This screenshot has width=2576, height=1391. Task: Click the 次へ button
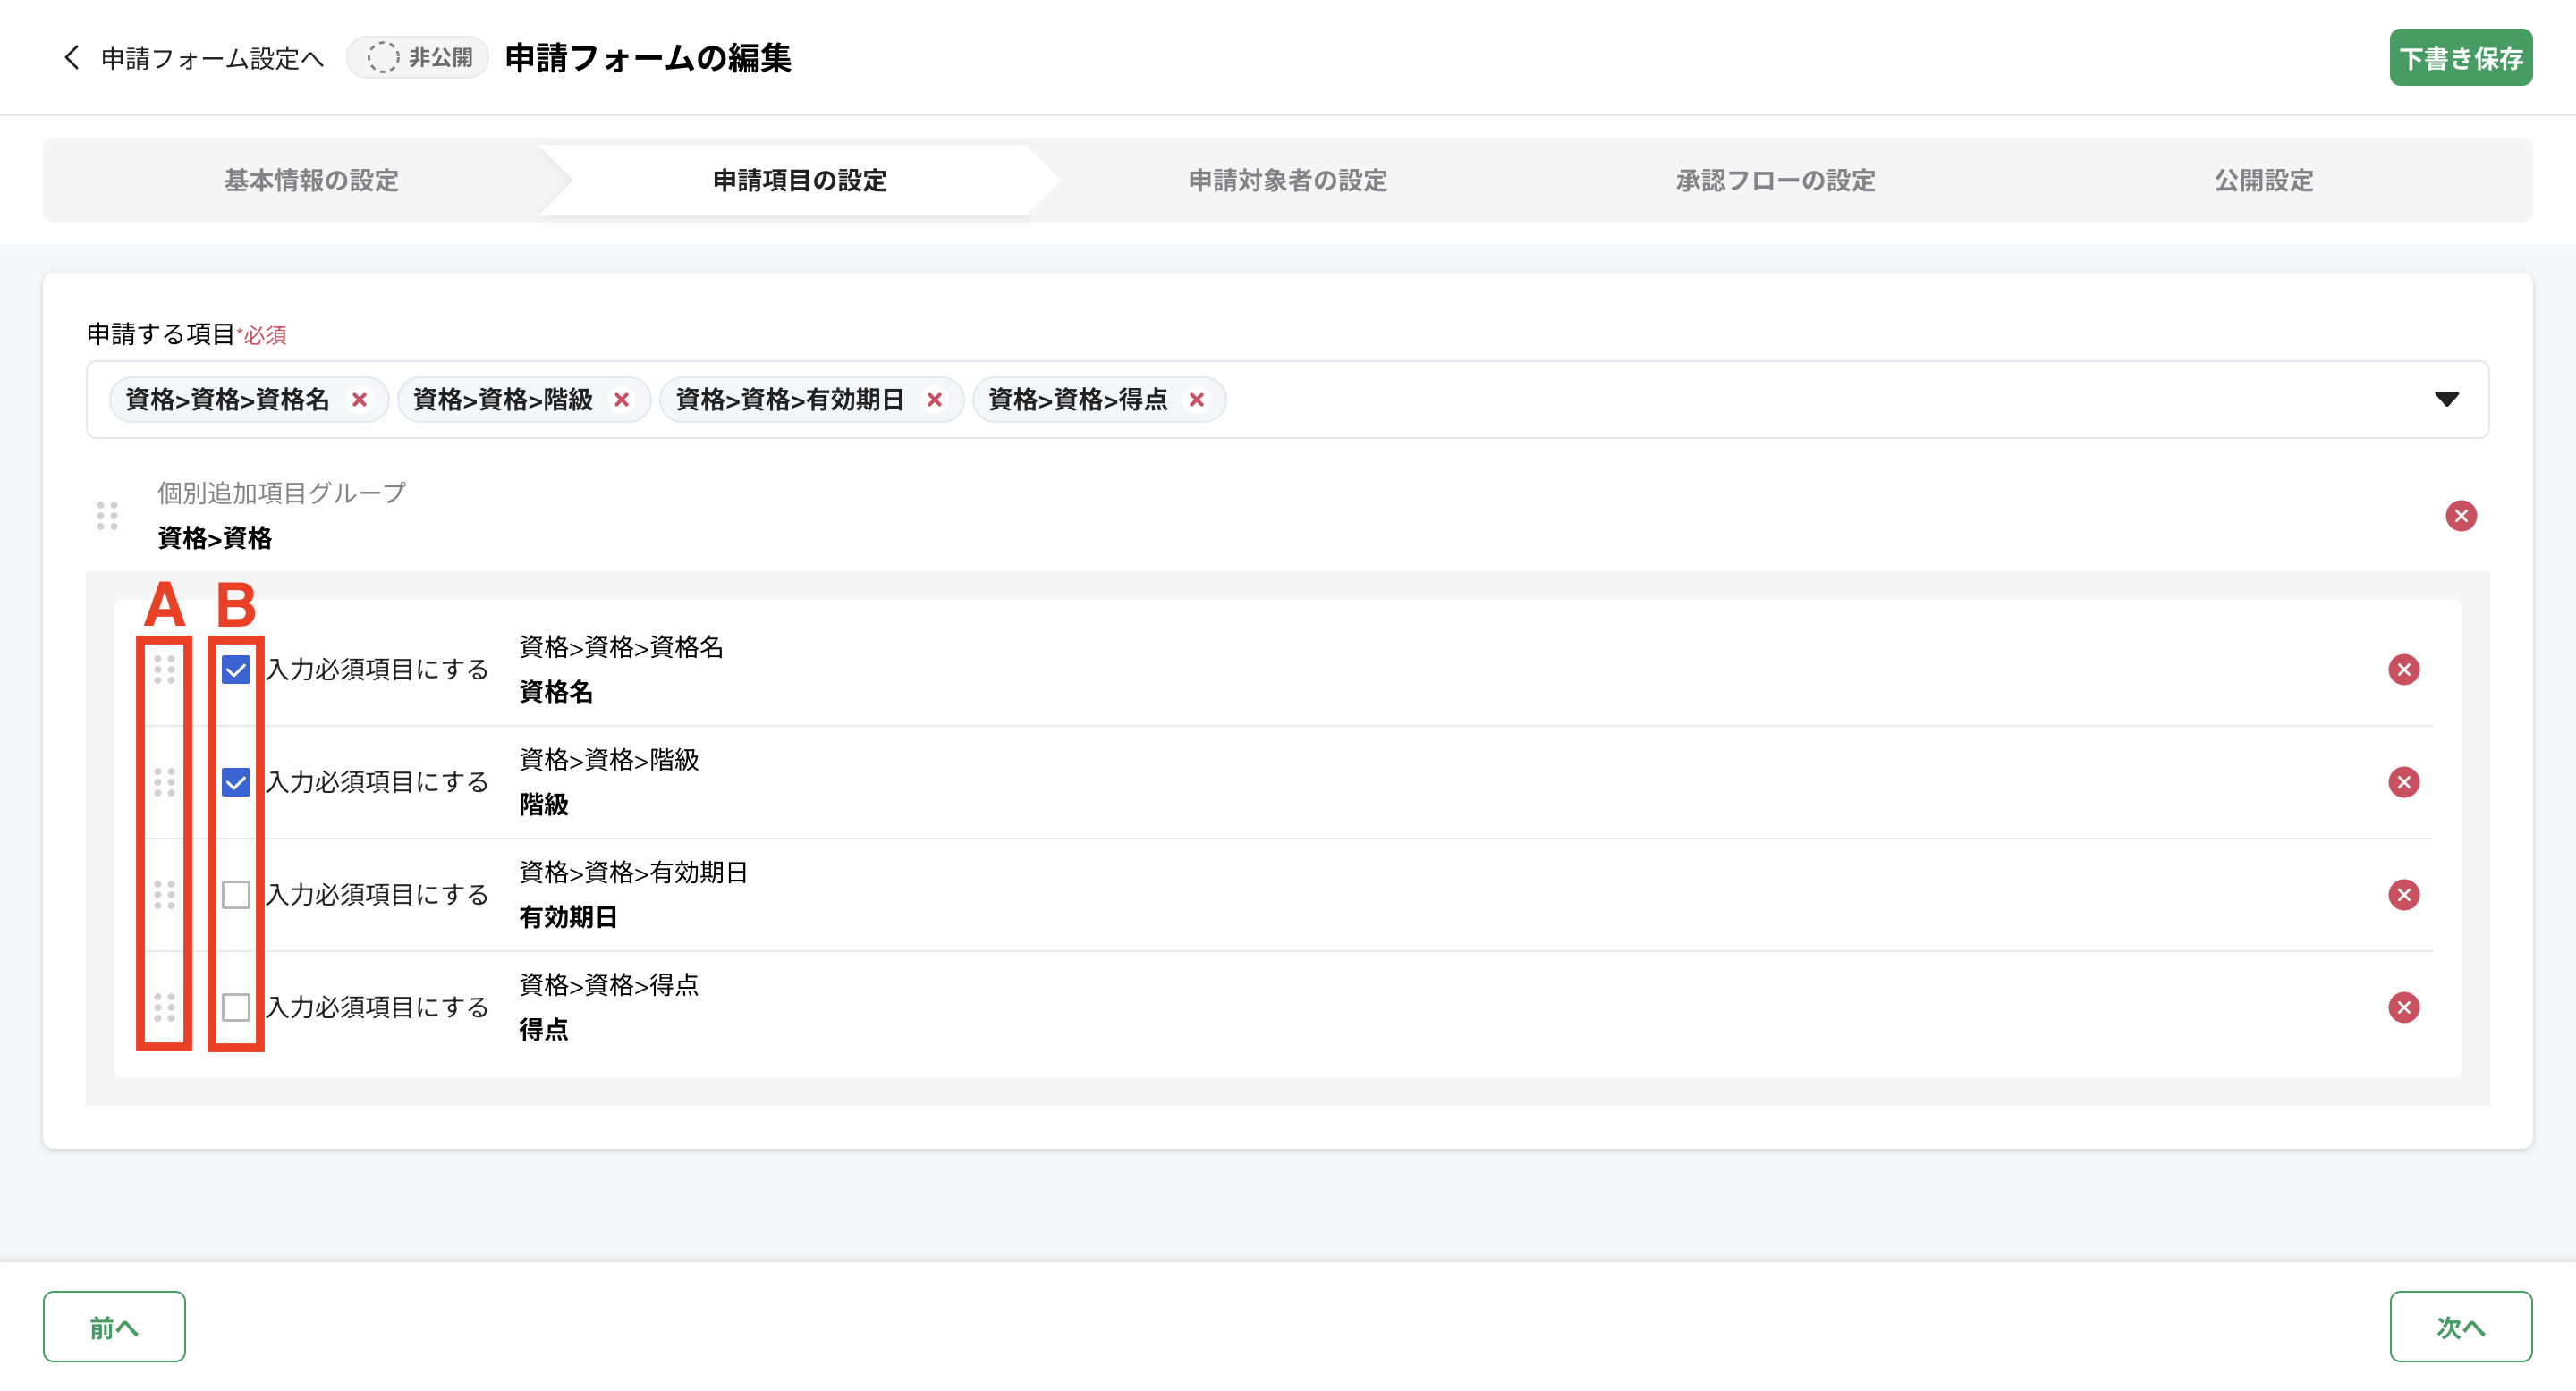point(2460,1327)
